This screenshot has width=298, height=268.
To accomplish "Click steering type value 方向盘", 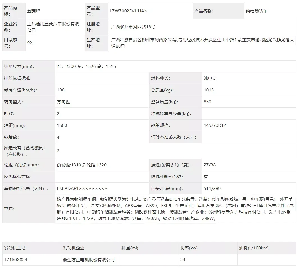I will point(63,102).
